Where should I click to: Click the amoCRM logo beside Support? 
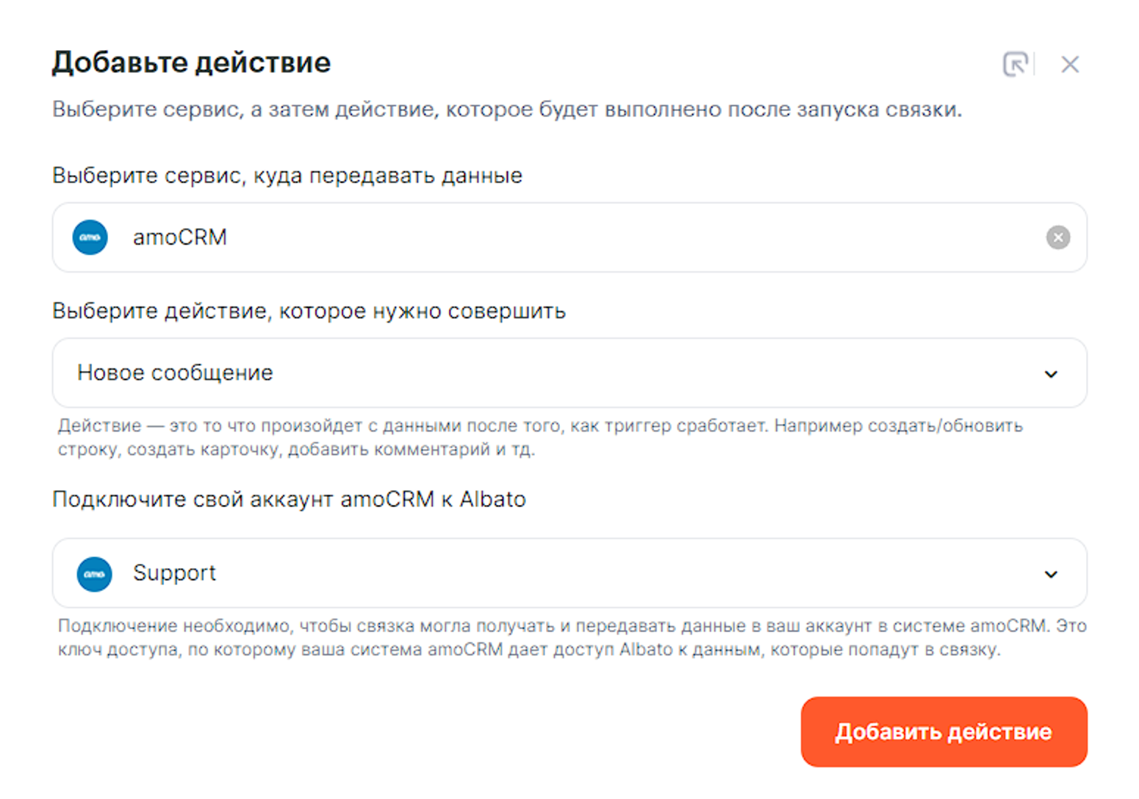(x=95, y=573)
